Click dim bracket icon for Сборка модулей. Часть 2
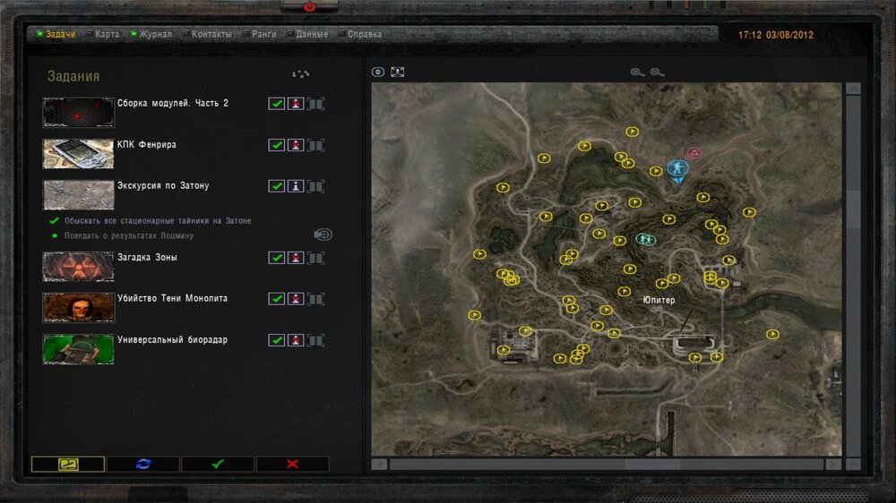This screenshot has width=896, height=503. click(x=315, y=104)
